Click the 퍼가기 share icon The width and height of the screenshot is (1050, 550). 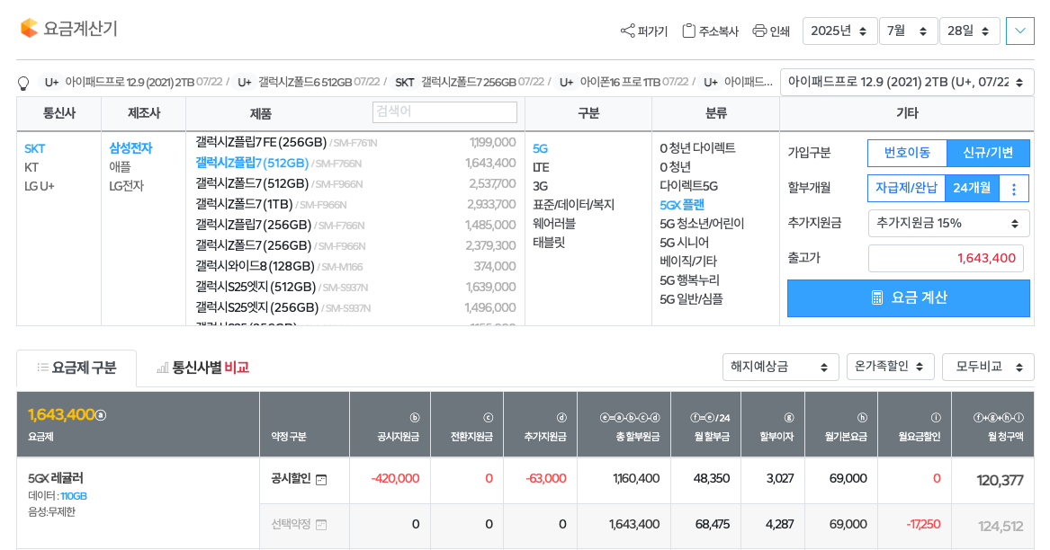point(627,31)
